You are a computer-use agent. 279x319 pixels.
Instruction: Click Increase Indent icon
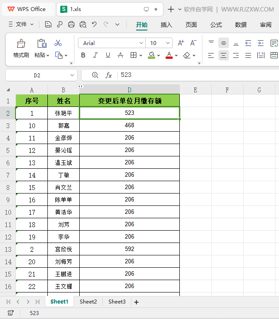click(260, 43)
